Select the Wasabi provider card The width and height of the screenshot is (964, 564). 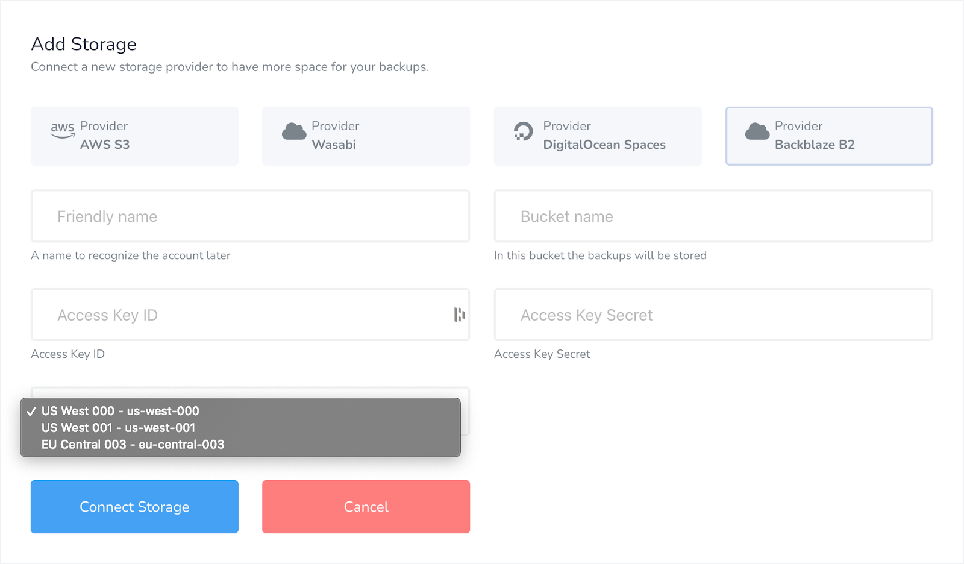point(366,136)
